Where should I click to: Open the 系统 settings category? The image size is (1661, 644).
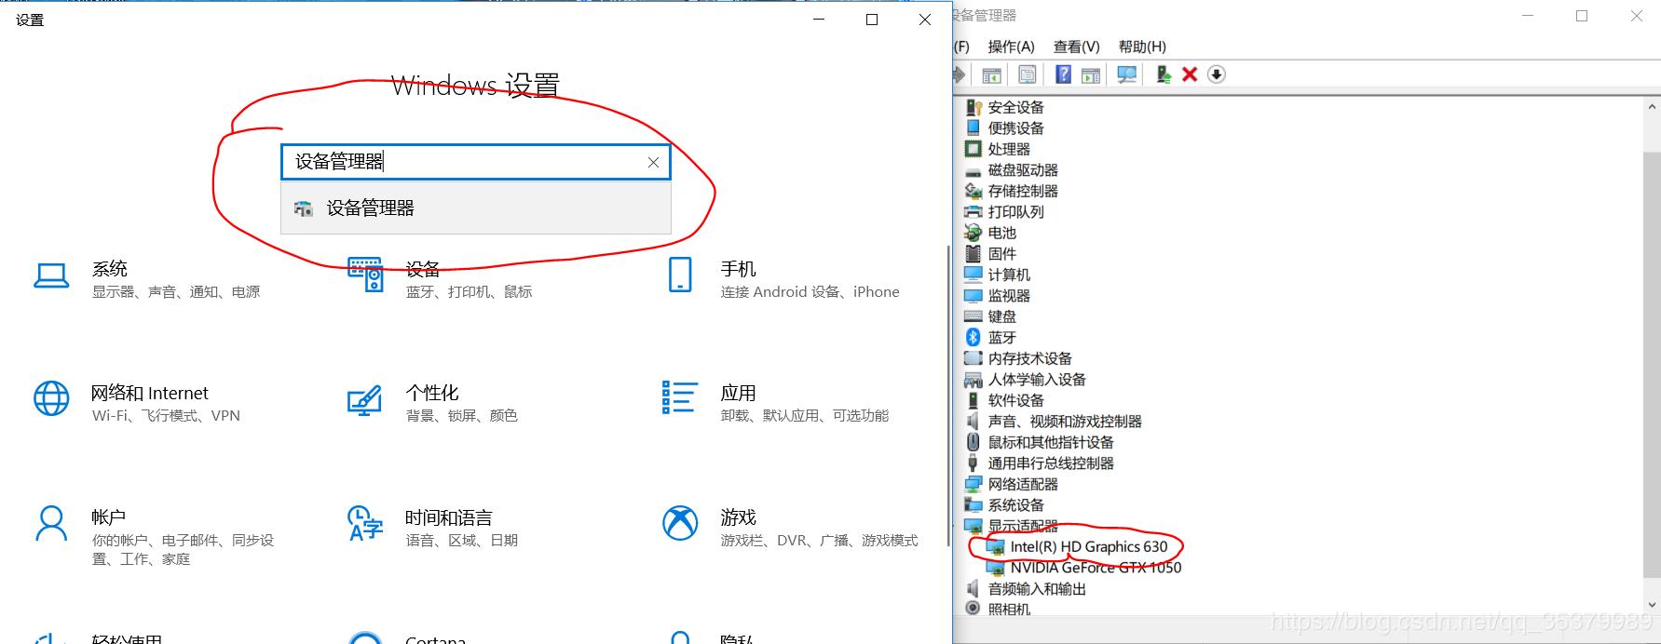147,278
